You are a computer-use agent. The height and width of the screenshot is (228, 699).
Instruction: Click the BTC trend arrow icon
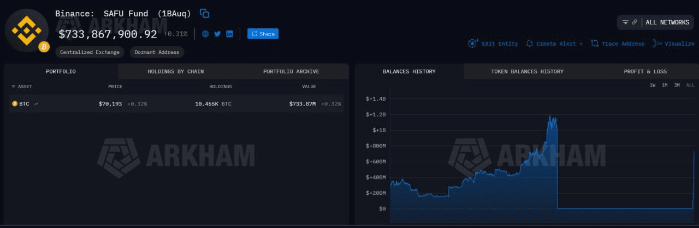click(x=36, y=104)
